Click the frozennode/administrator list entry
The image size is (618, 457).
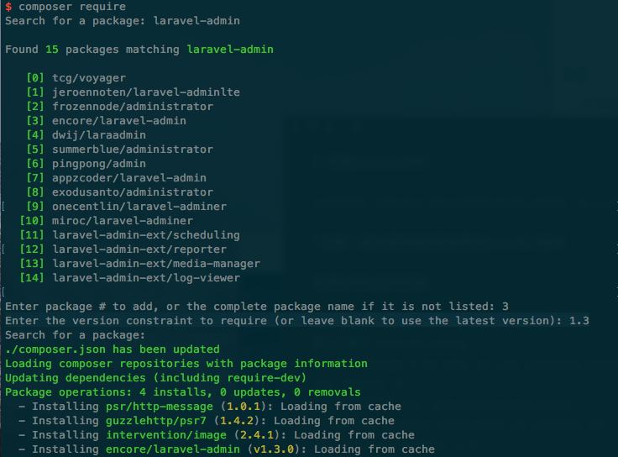coord(133,107)
